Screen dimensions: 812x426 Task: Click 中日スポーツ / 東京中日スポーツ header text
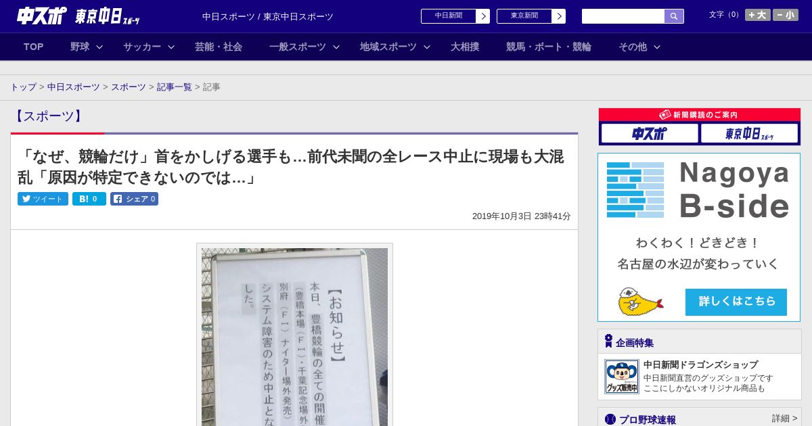[x=268, y=16]
